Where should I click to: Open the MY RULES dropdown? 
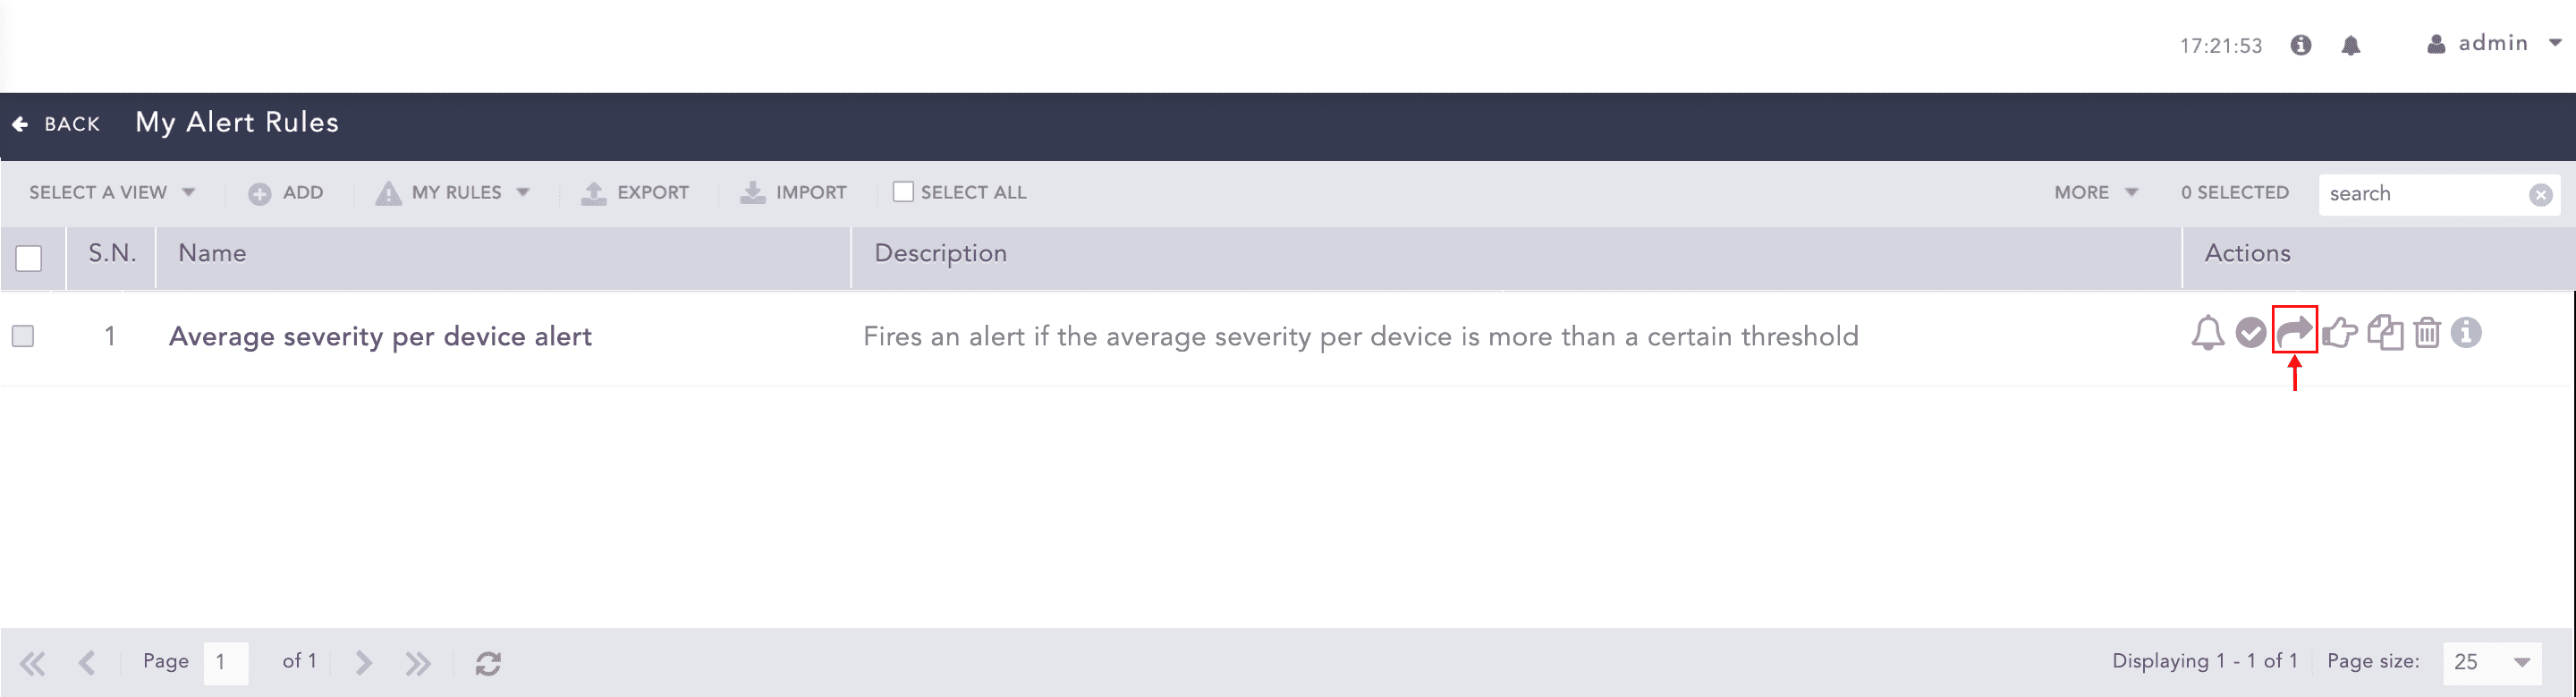coord(453,192)
